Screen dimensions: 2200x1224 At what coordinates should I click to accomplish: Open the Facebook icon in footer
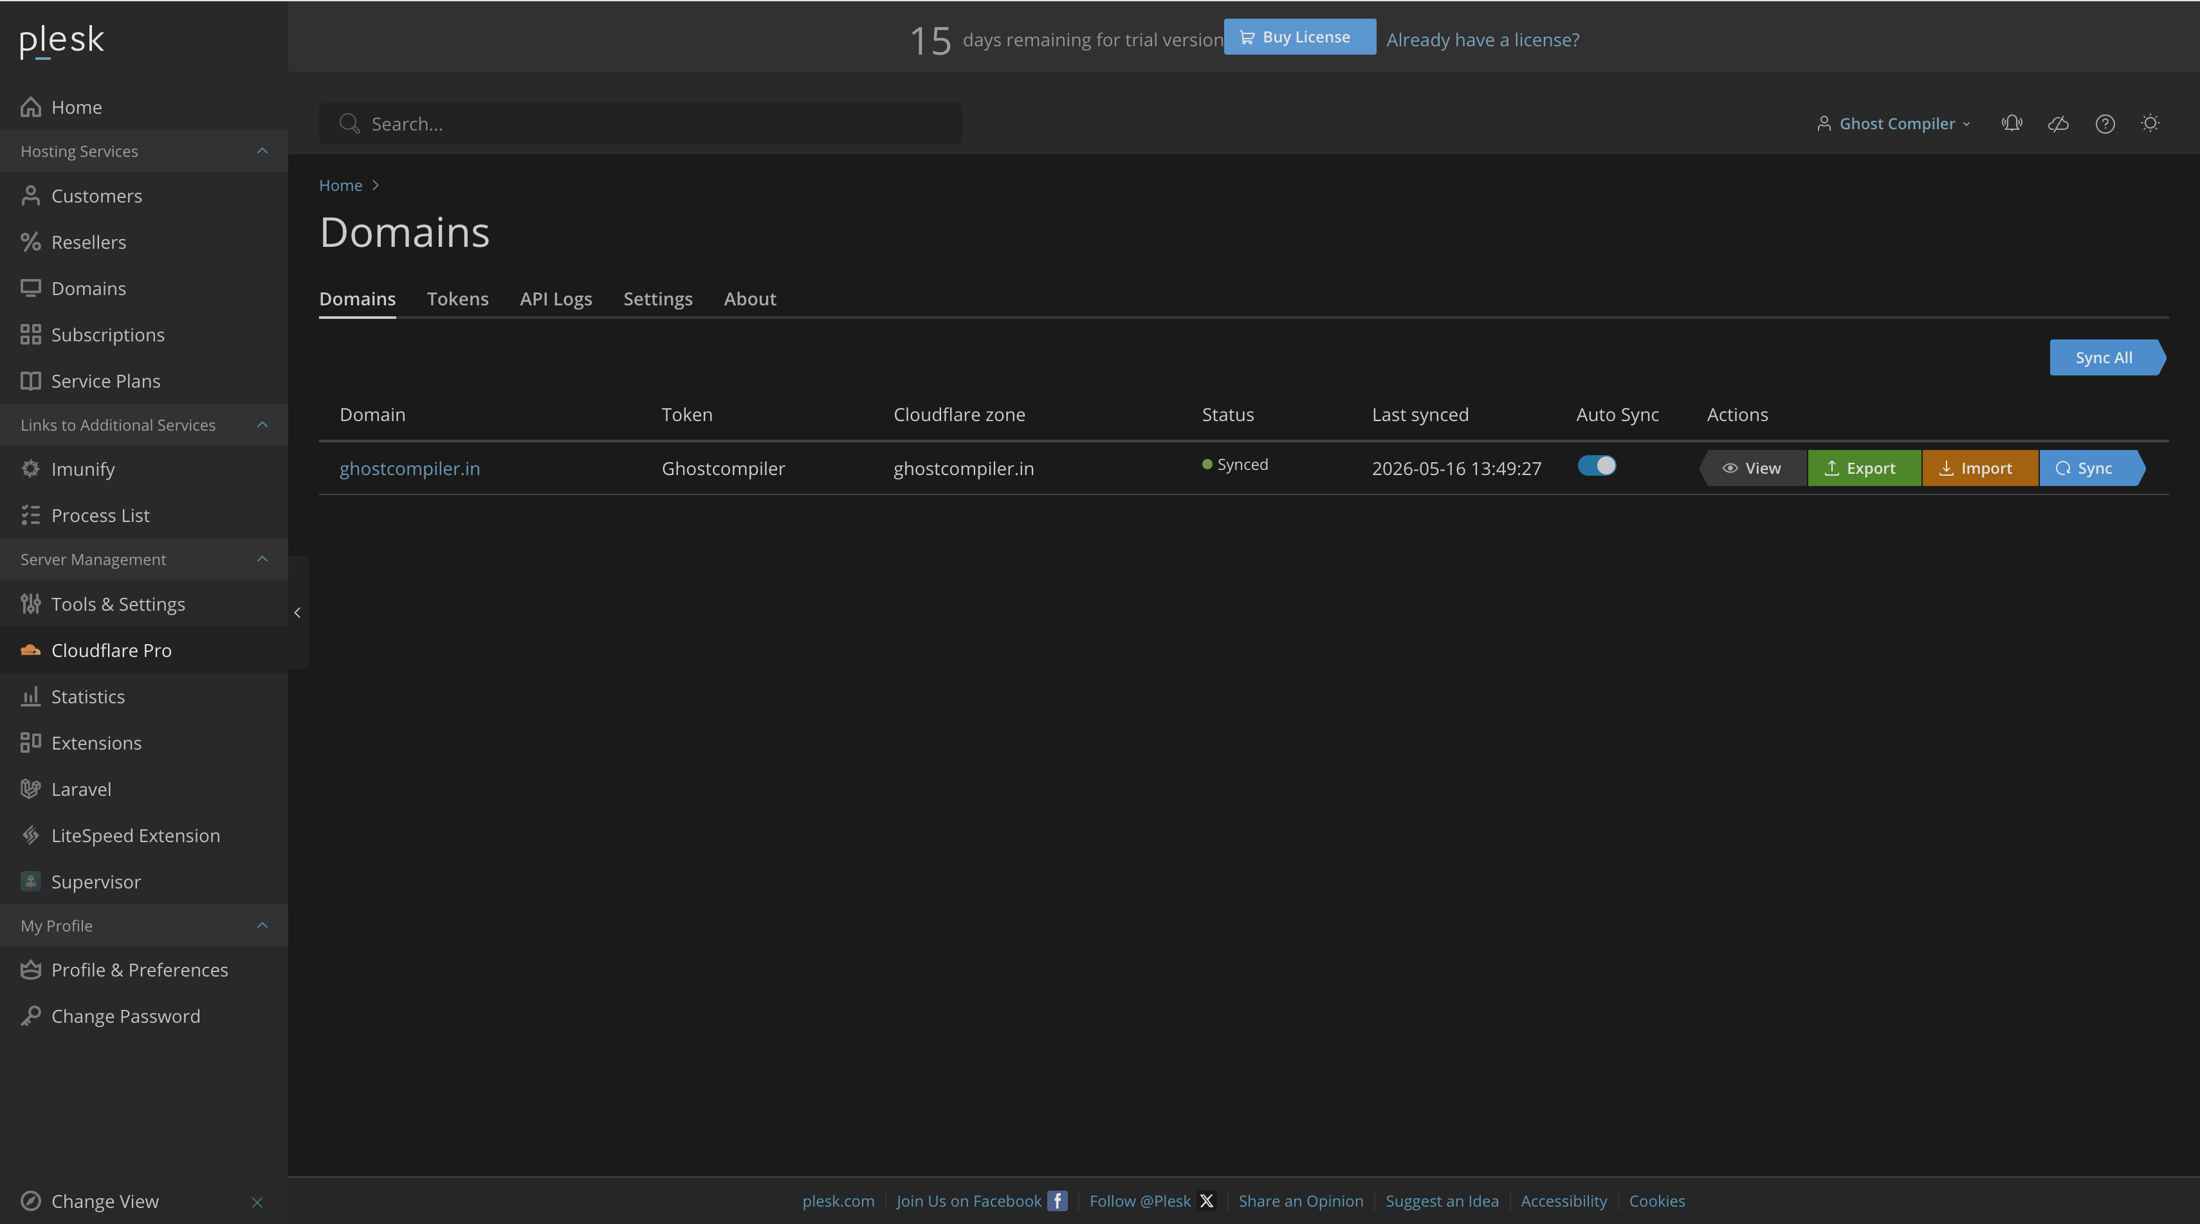1058,1201
